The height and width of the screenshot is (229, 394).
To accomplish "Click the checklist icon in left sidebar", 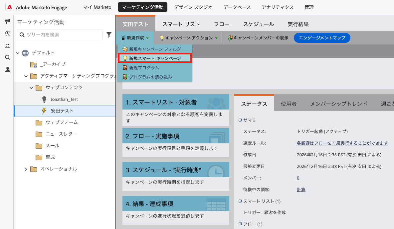I will [7, 45].
